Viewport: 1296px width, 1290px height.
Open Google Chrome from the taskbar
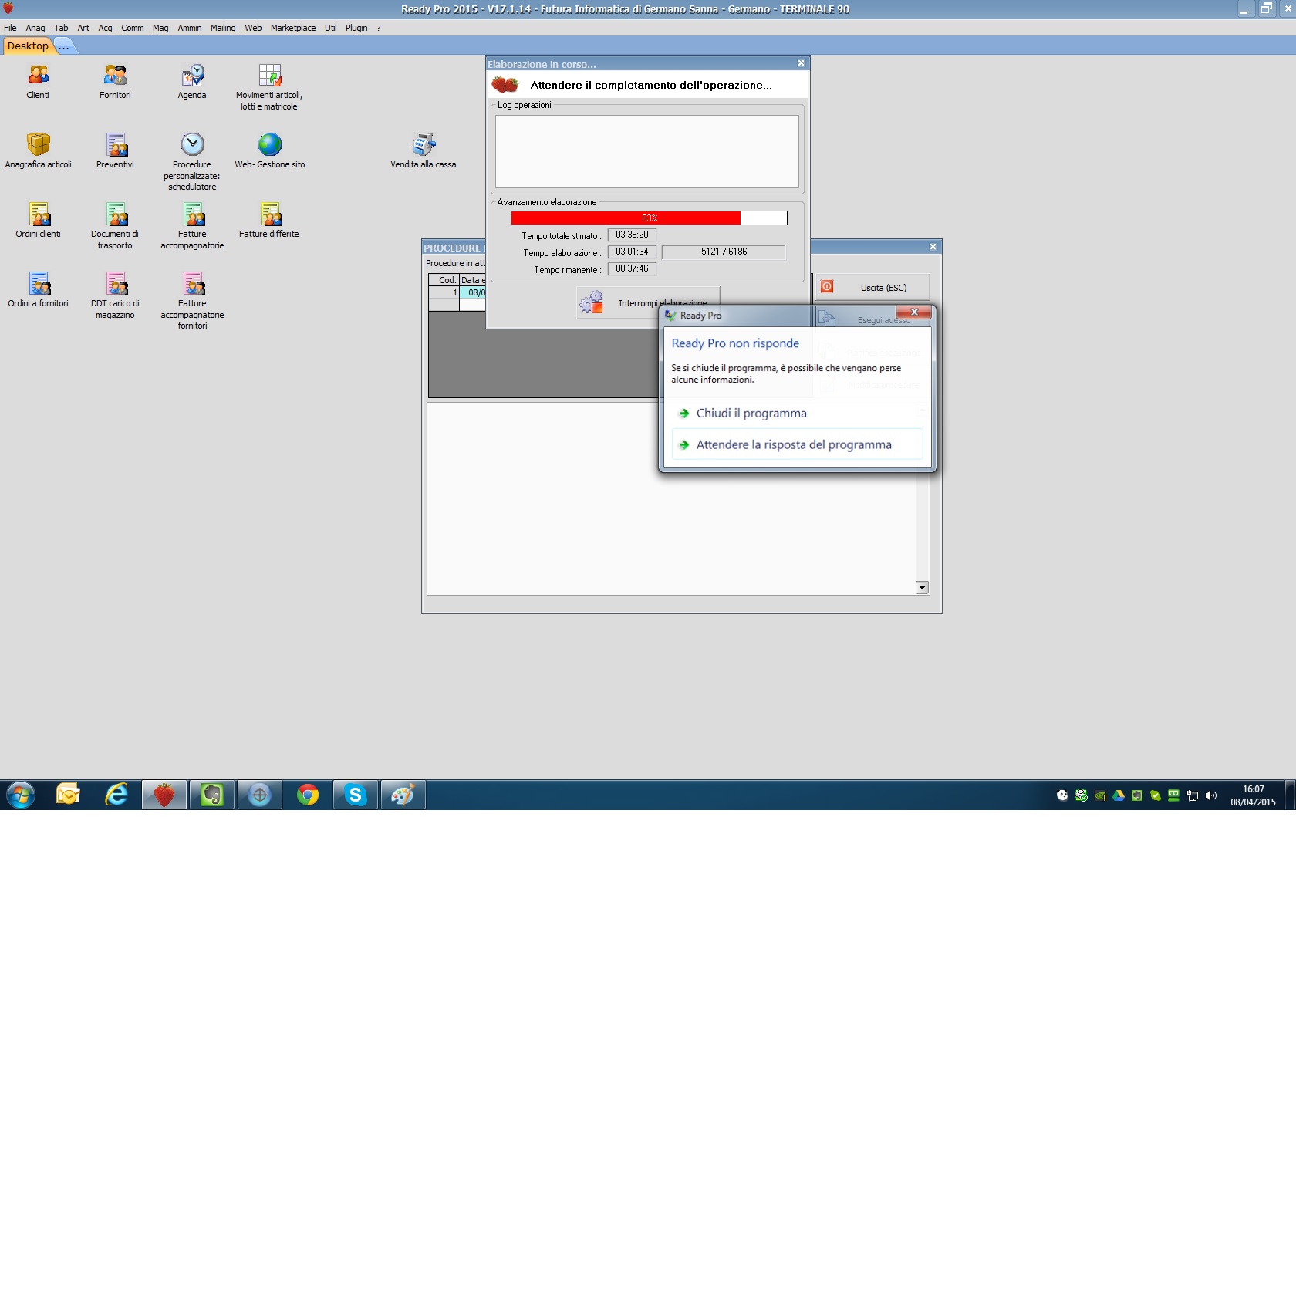coord(308,795)
